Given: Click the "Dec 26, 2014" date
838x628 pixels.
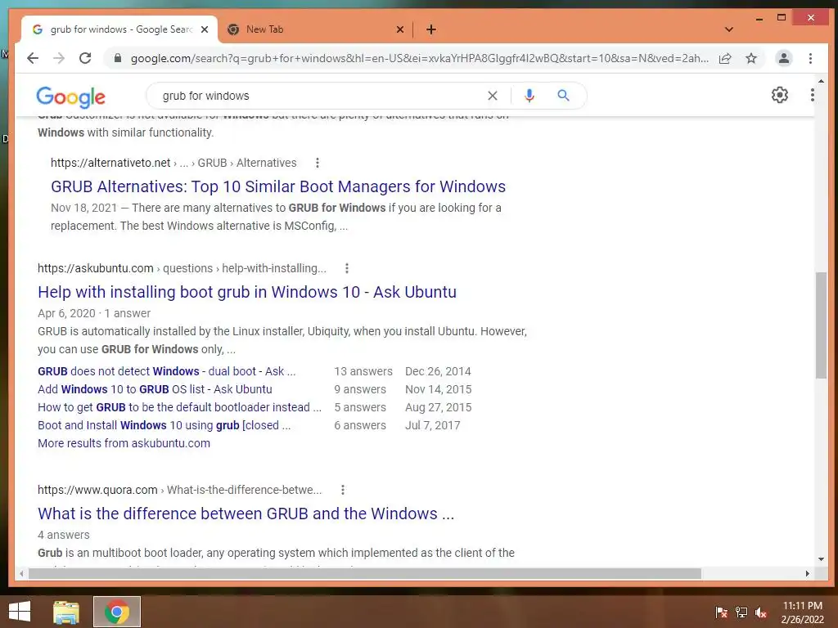Looking at the screenshot, I should (439, 371).
